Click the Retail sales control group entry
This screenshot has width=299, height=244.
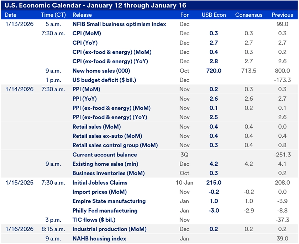pos(115,145)
